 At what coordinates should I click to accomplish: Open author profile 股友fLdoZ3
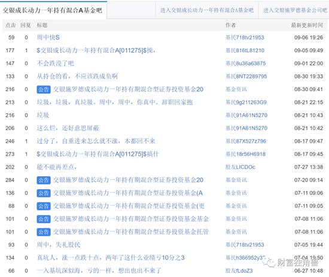click(239, 271)
